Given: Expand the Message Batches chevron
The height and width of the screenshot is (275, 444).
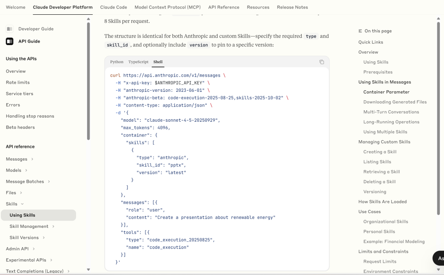Looking at the screenshot, I should tap(49, 182).
